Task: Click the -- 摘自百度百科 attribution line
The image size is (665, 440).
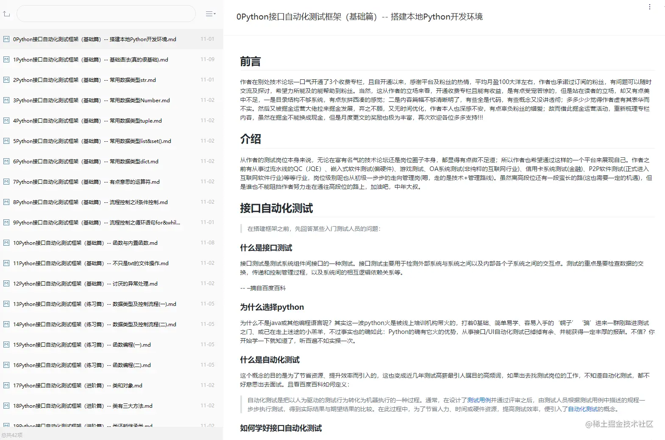Action: [x=263, y=288]
